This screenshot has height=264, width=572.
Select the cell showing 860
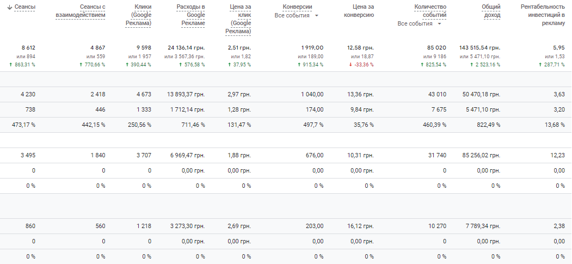[30, 226]
